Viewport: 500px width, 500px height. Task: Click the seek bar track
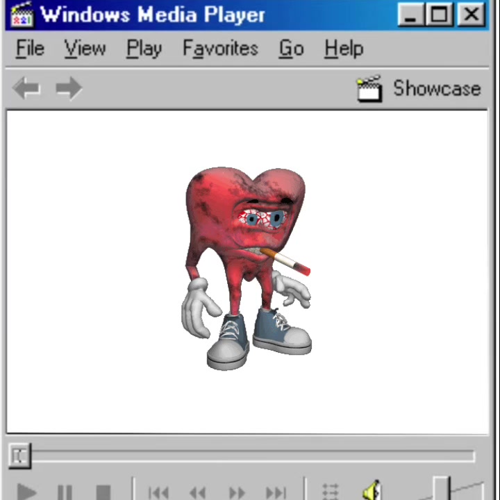point(253,456)
